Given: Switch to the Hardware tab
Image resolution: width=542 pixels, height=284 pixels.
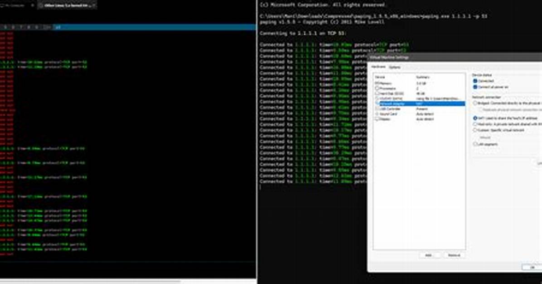Looking at the screenshot, I should [378, 66].
